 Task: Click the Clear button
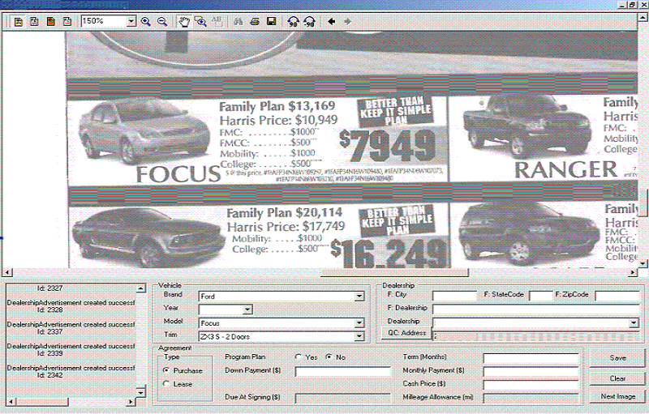coord(617,378)
